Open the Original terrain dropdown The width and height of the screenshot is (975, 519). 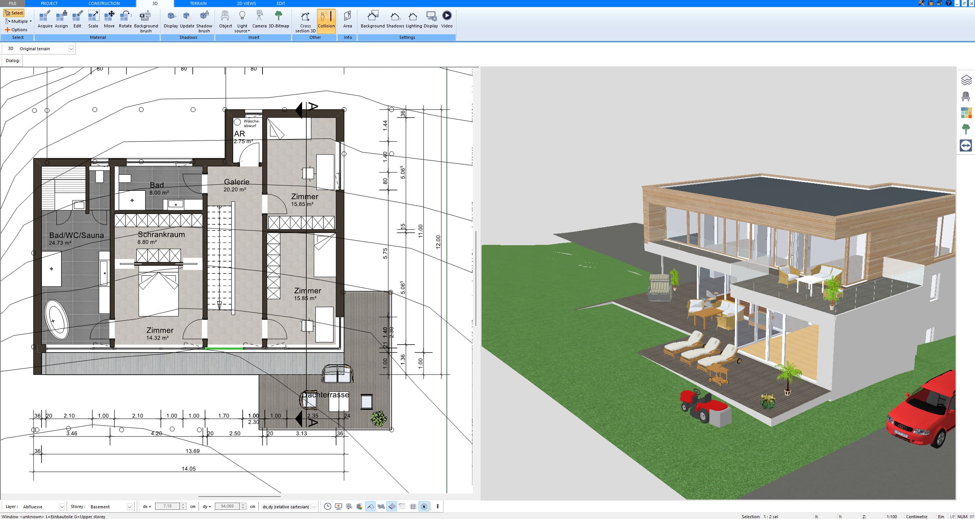72,48
